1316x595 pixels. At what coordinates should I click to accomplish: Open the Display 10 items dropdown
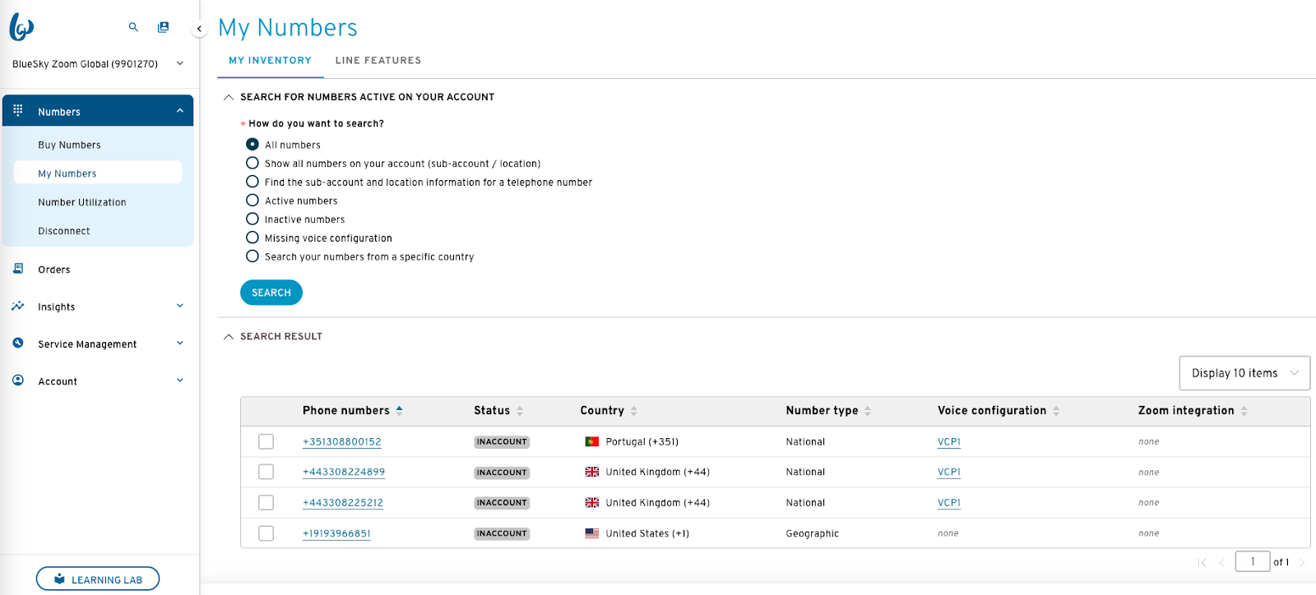coord(1244,373)
